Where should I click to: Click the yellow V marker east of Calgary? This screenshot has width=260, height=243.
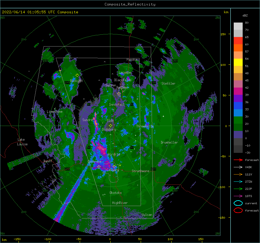[120, 165]
